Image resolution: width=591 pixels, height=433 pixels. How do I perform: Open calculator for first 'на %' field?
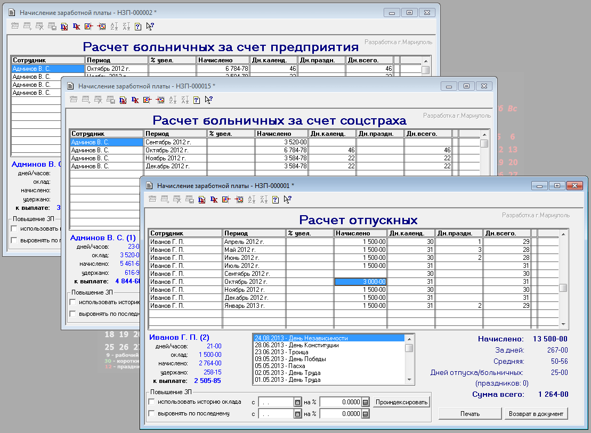[365, 402]
